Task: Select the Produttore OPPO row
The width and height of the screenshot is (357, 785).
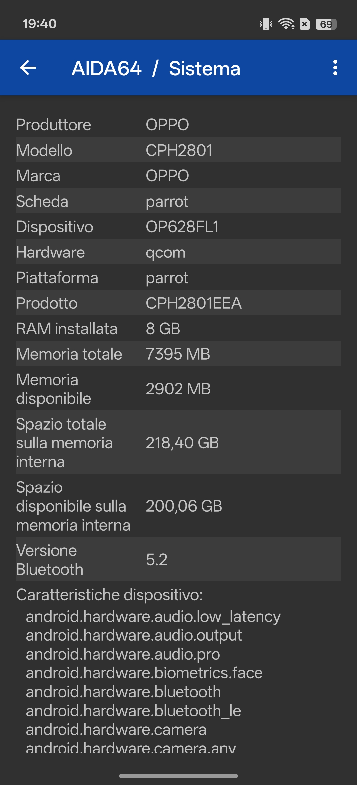Action: (178, 125)
